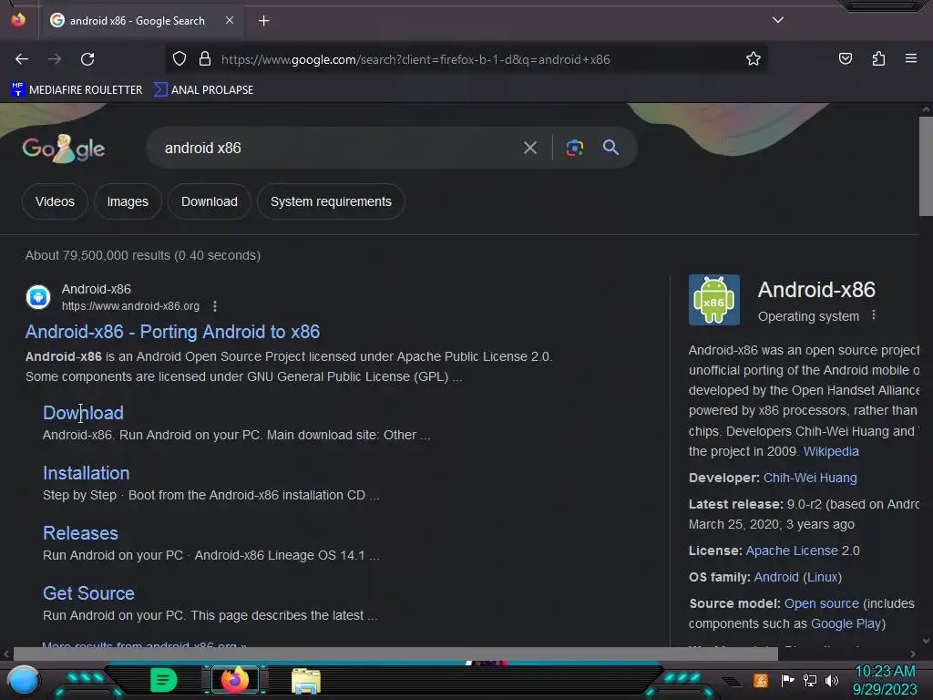The width and height of the screenshot is (933, 700).
Task: Open the ANAL PROLAPSE bookmark
Action: click(203, 90)
